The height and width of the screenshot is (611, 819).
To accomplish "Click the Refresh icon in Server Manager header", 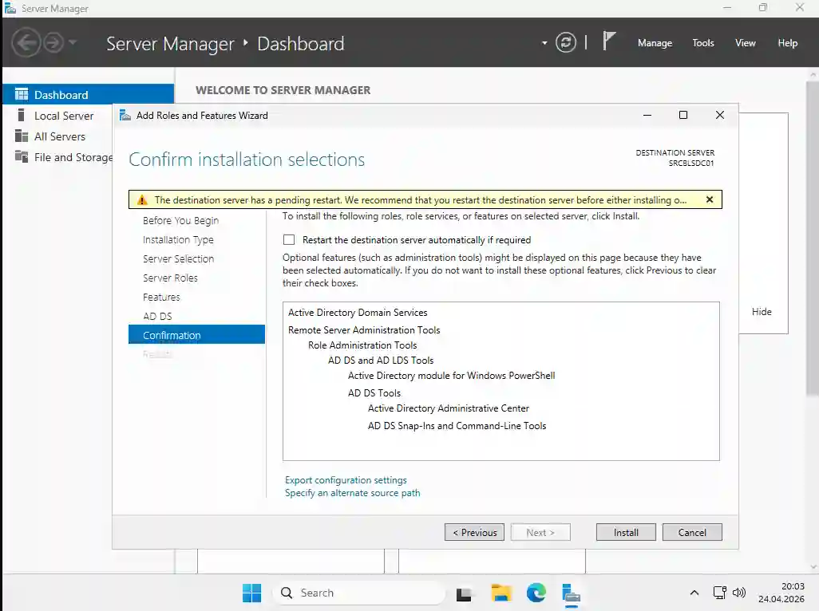I will pos(566,42).
